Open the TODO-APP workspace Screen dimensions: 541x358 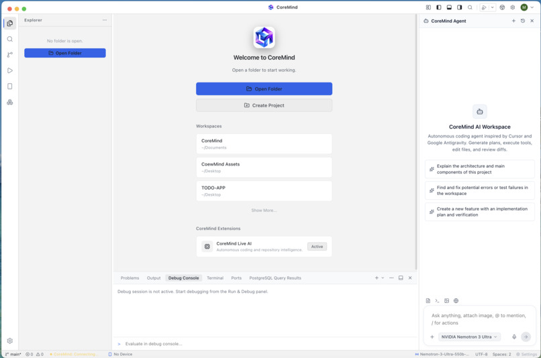pyautogui.click(x=264, y=191)
